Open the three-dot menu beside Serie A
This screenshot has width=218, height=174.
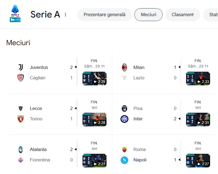pyautogui.click(x=65, y=15)
